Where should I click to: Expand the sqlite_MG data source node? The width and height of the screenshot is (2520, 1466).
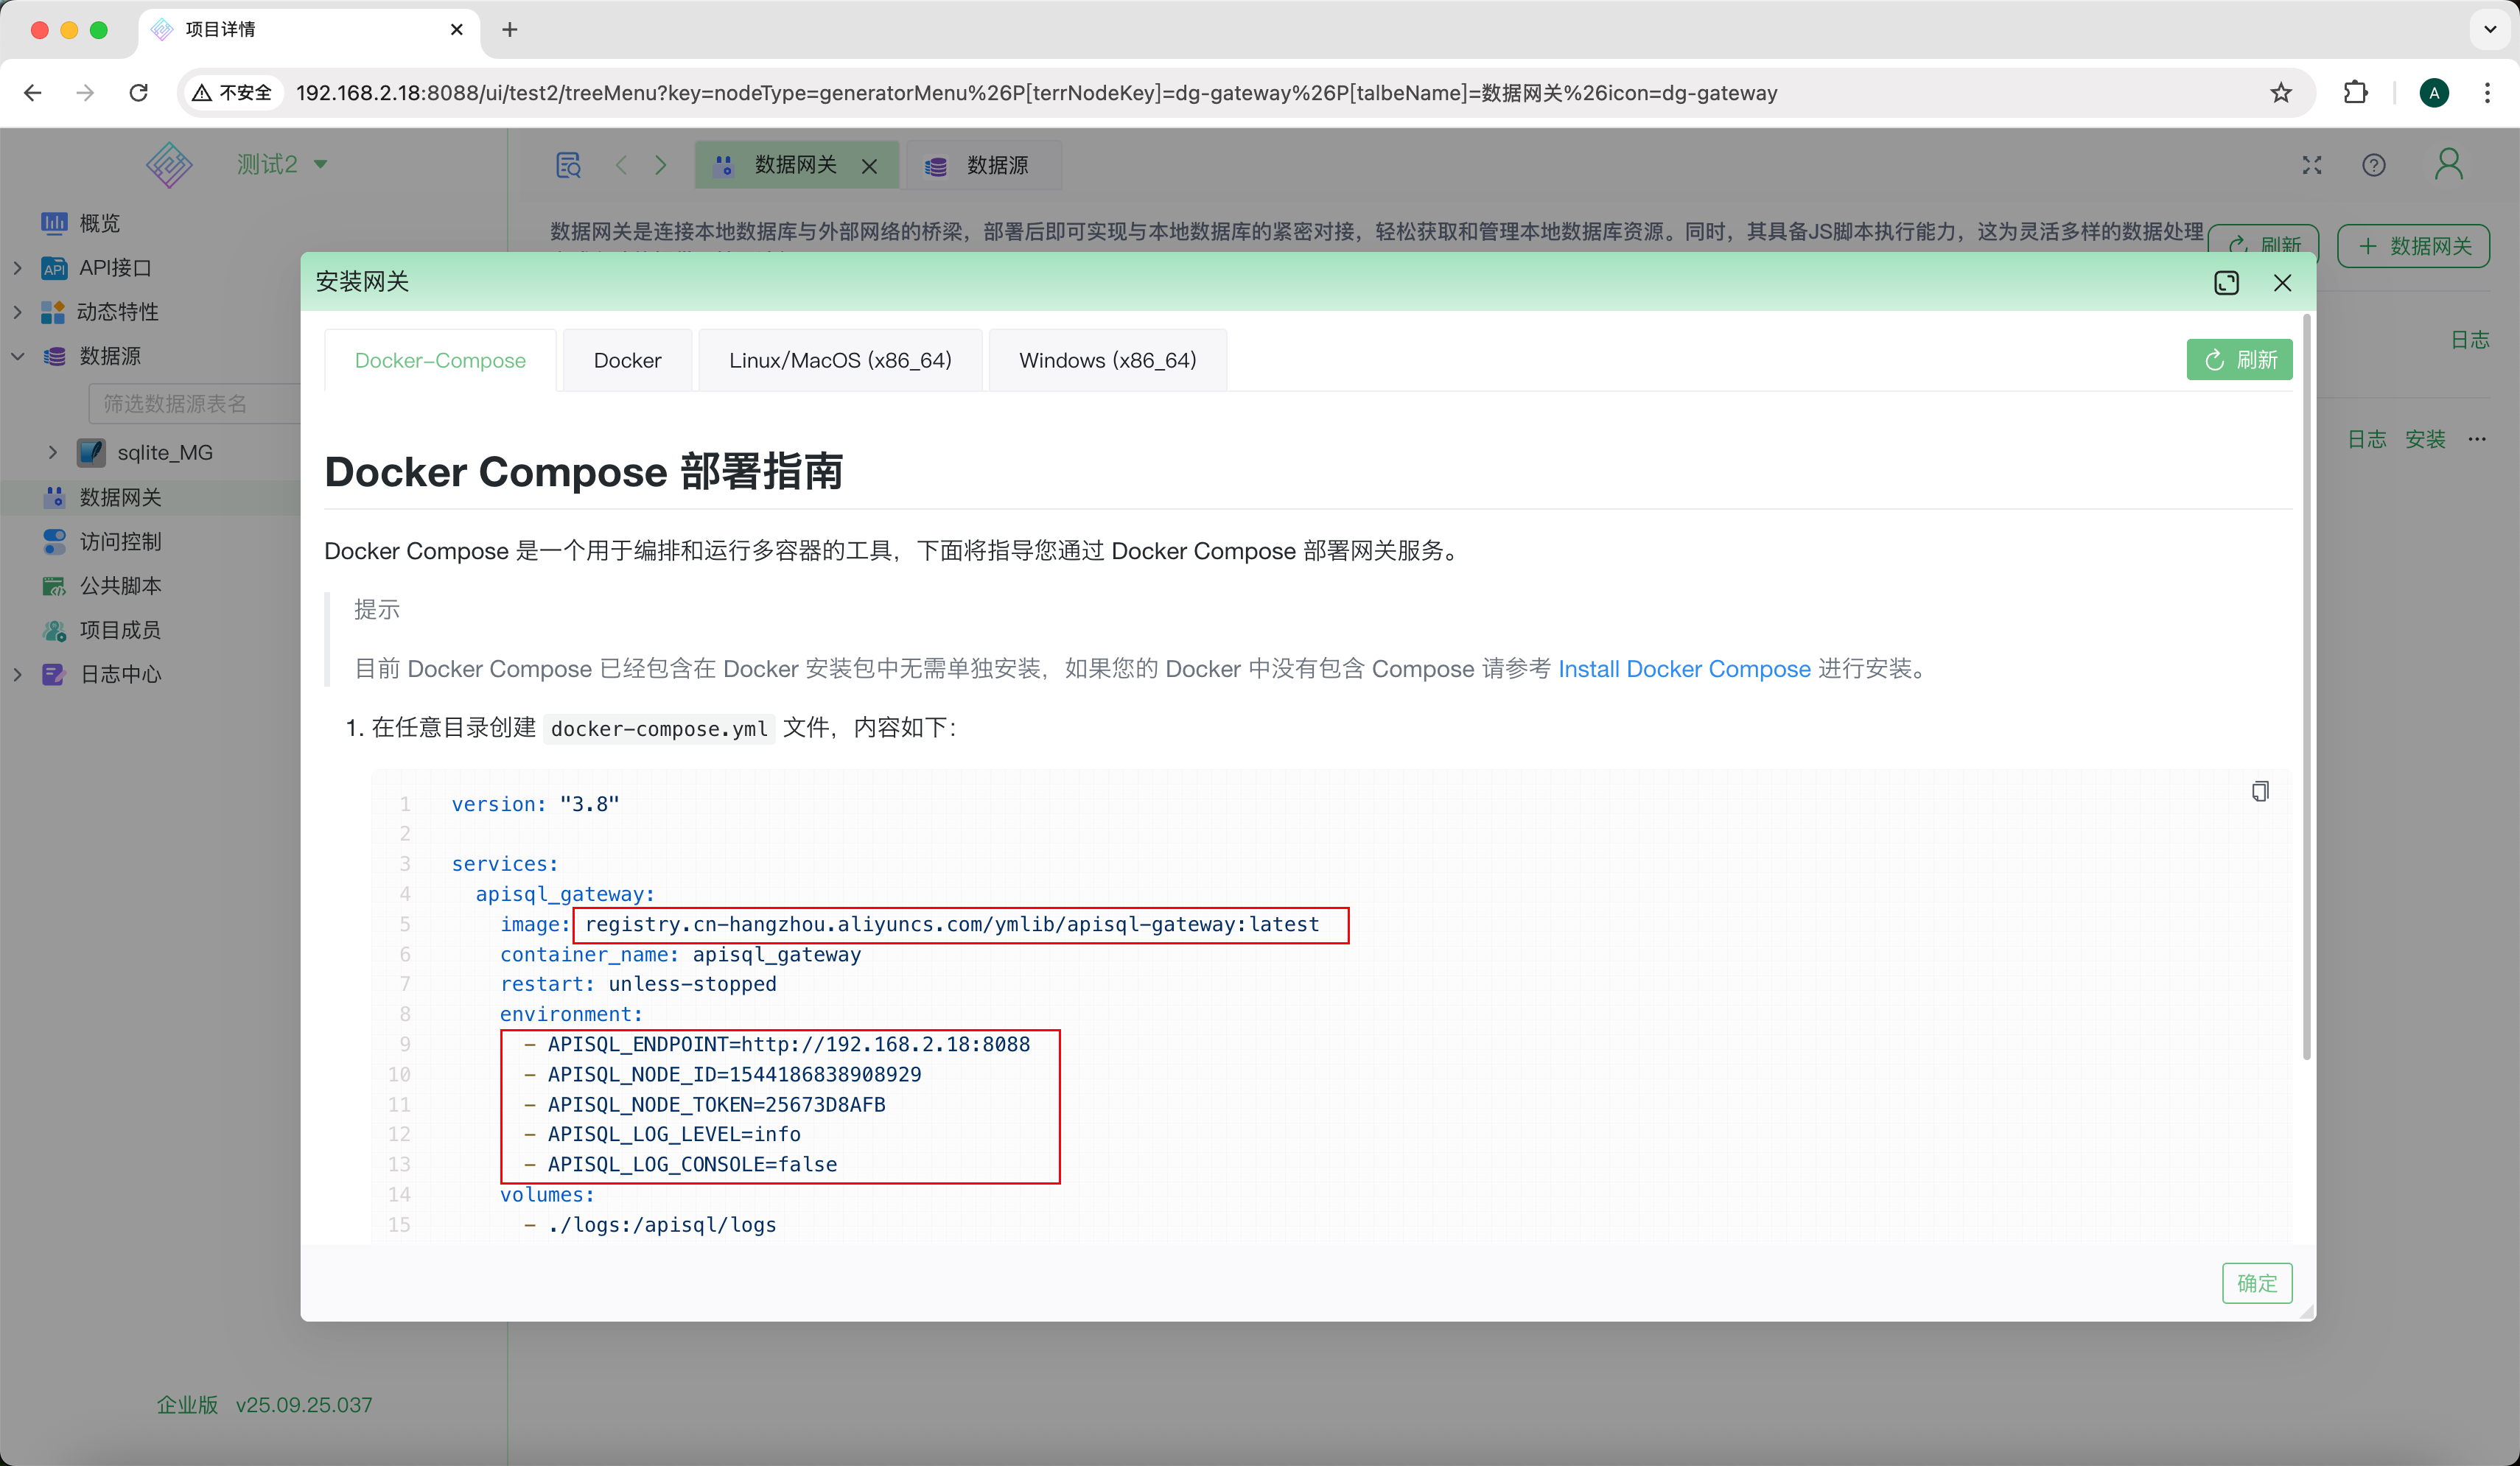[x=53, y=452]
